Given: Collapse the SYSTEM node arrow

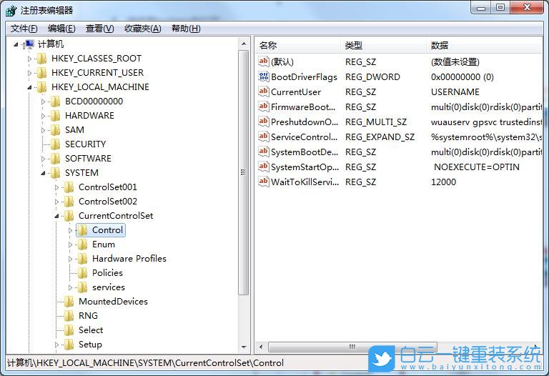Looking at the screenshot, I should (x=43, y=173).
